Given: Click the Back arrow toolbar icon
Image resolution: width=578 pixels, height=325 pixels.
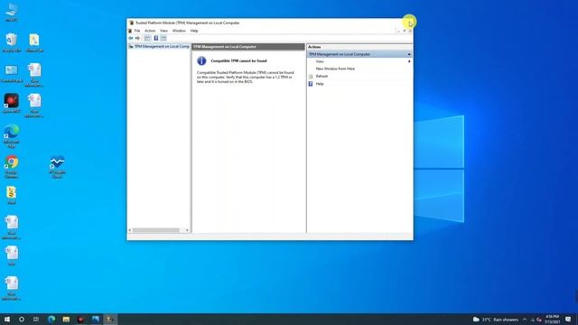Looking at the screenshot, I should [x=131, y=38].
